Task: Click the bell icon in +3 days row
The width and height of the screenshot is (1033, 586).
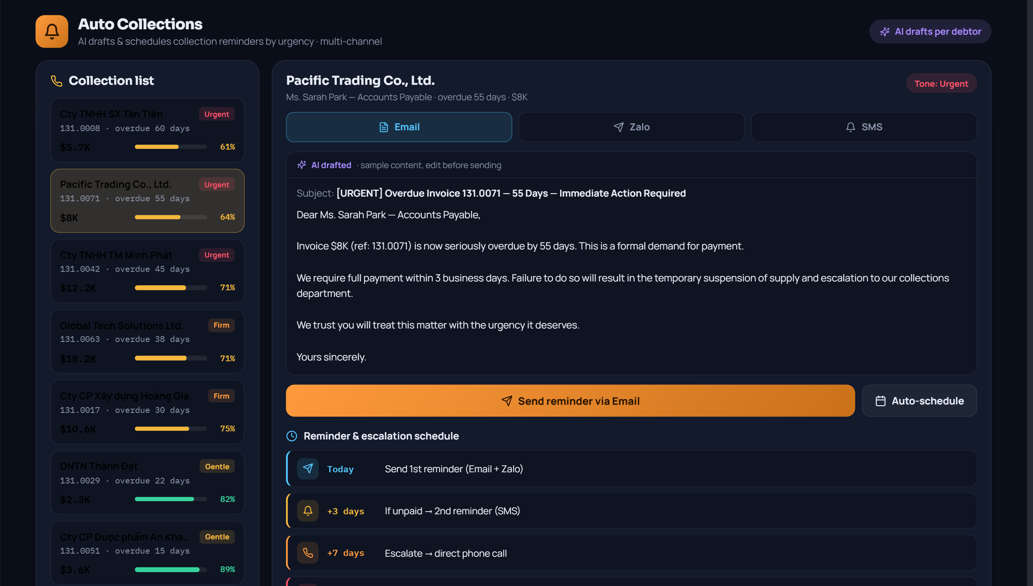Action: 308,511
